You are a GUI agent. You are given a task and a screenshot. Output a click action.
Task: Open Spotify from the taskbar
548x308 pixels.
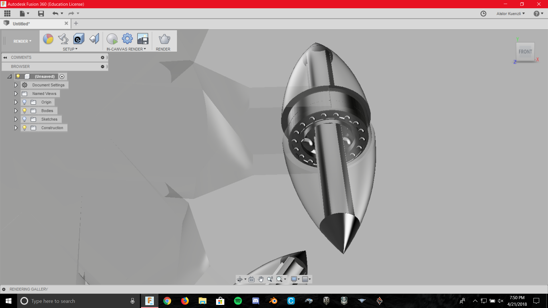238,301
